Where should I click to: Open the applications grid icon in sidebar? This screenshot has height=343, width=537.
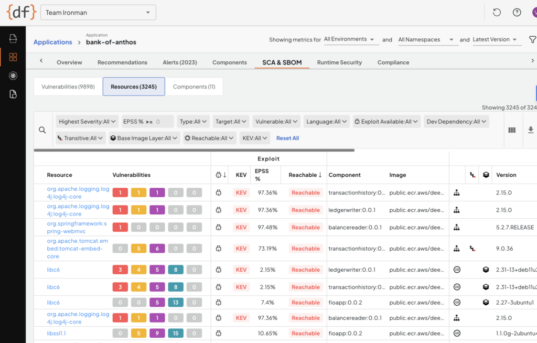click(x=13, y=57)
